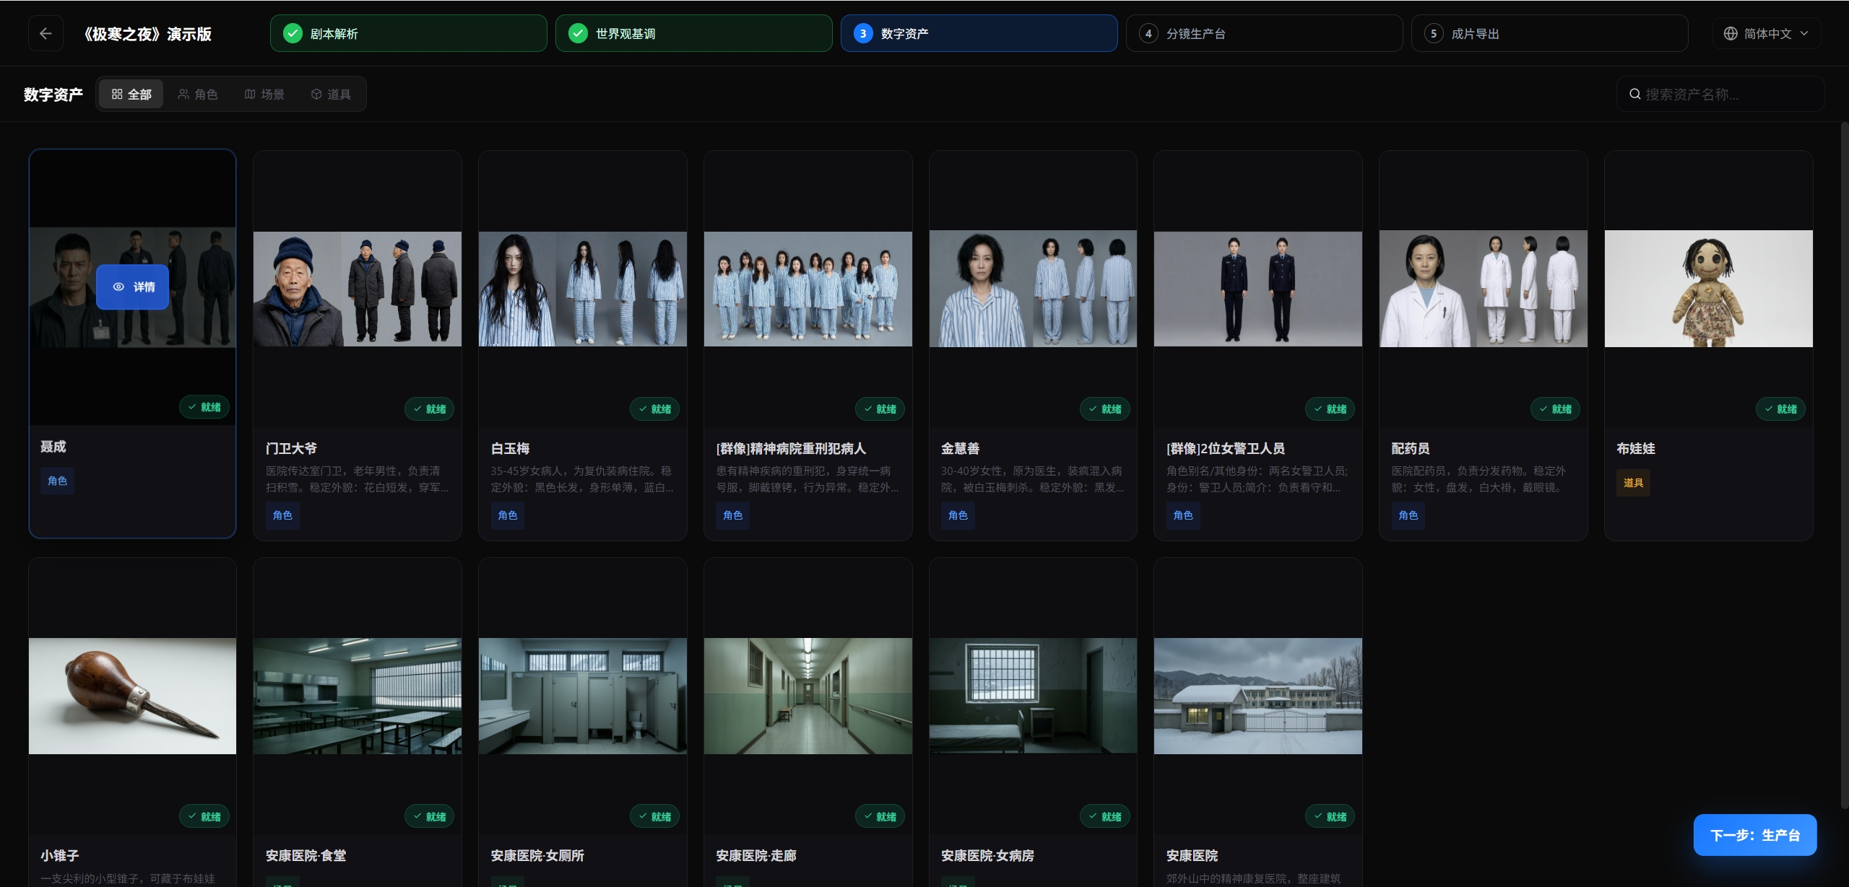Select the 全部 filter tab

tap(131, 94)
